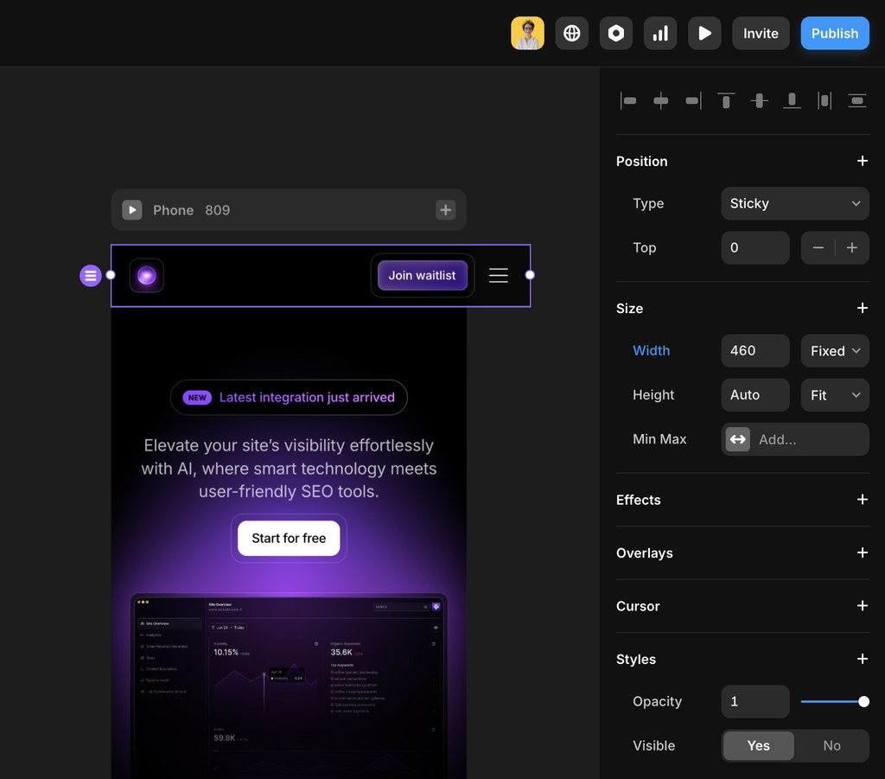Keep visibility on by clicking Yes
This screenshot has height=779, width=885.
coord(758,745)
